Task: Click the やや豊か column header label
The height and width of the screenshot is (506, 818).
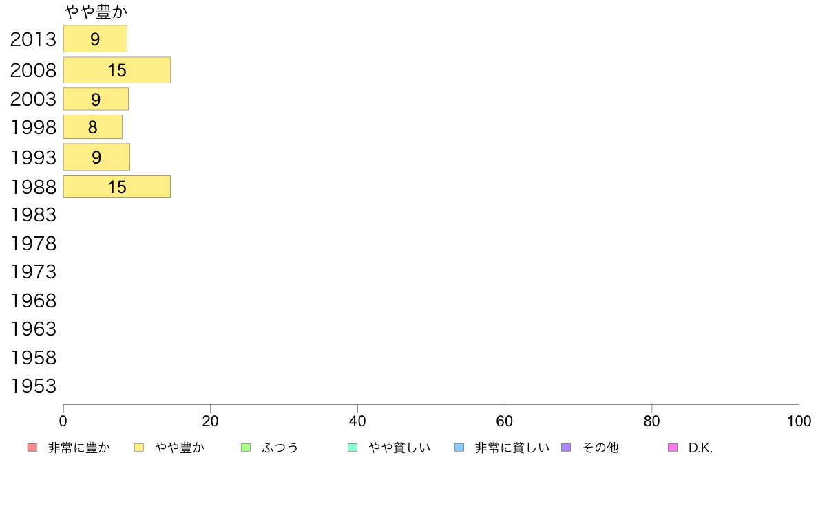Action: click(x=96, y=12)
